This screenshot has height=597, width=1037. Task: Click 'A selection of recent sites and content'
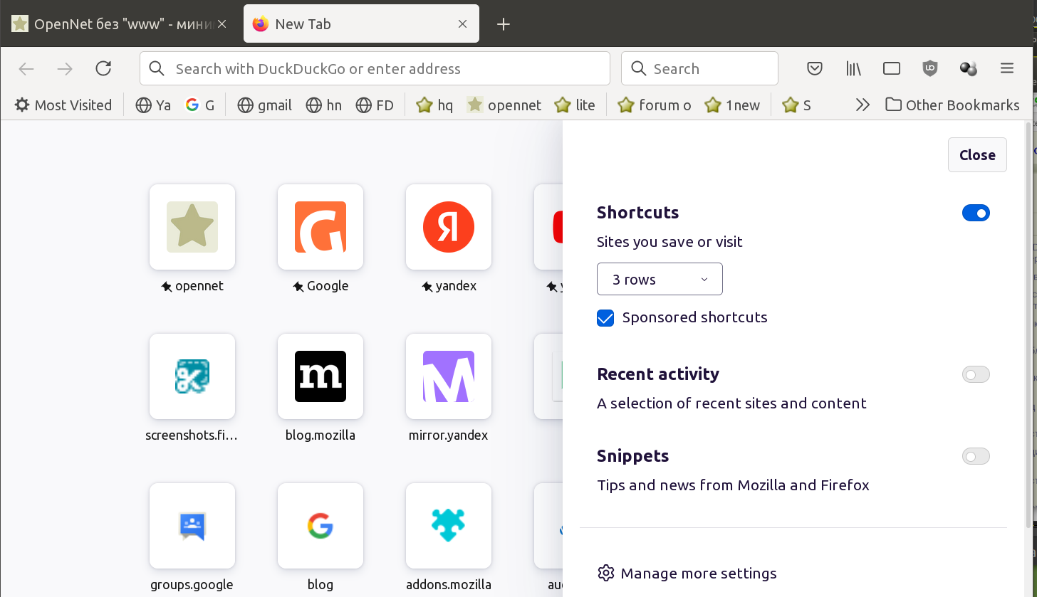tap(731, 403)
